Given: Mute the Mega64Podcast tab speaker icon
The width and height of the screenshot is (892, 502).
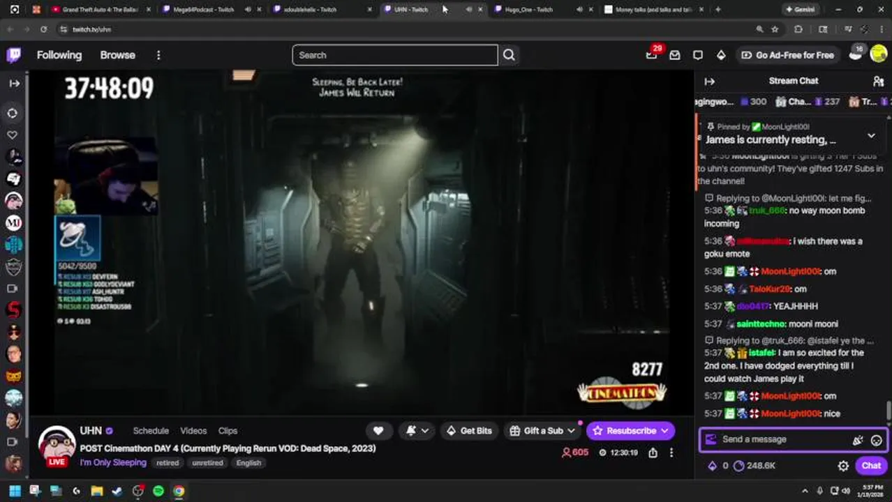Looking at the screenshot, I should (x=248, y=10).
